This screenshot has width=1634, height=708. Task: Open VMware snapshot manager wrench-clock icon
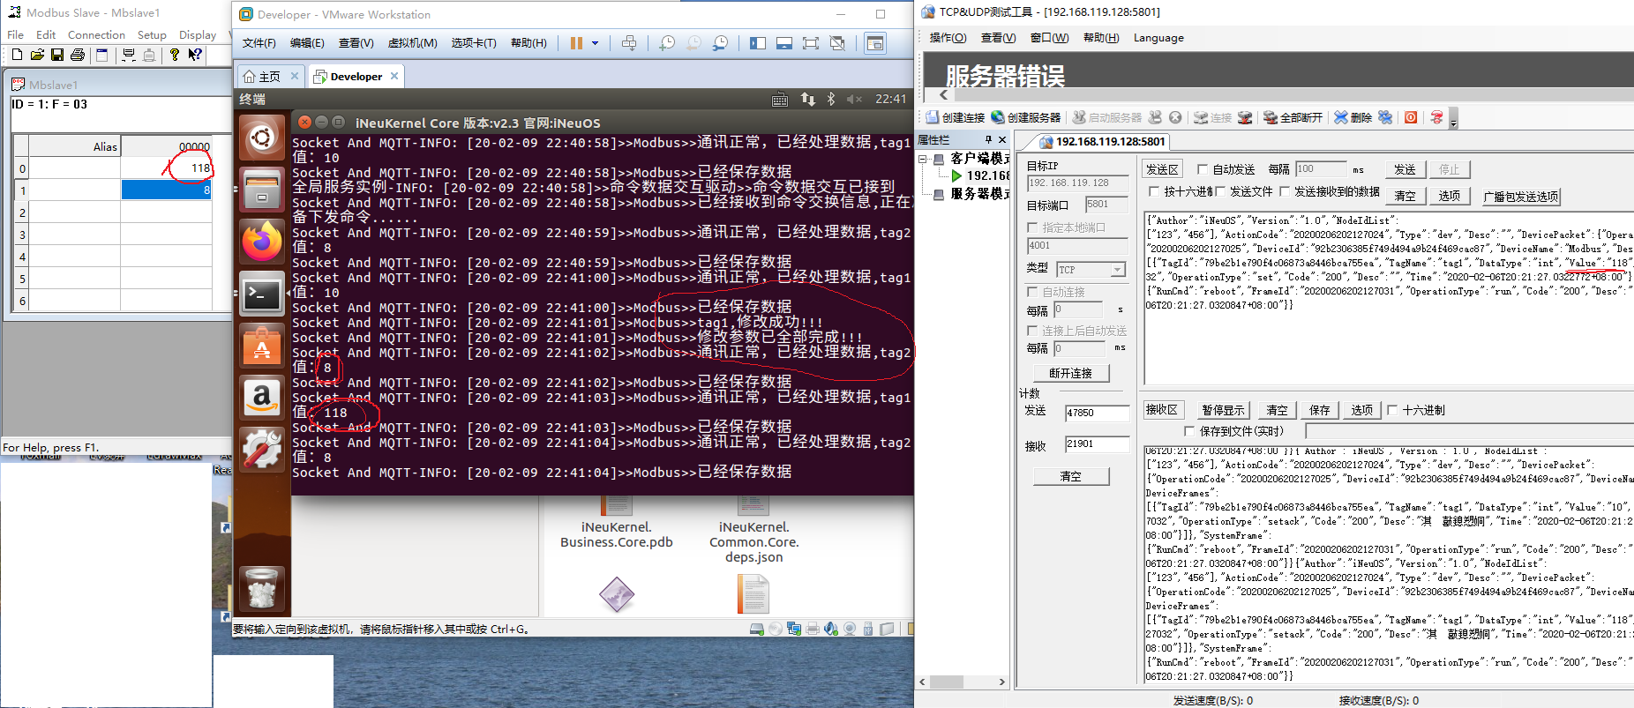click(721, 42)
